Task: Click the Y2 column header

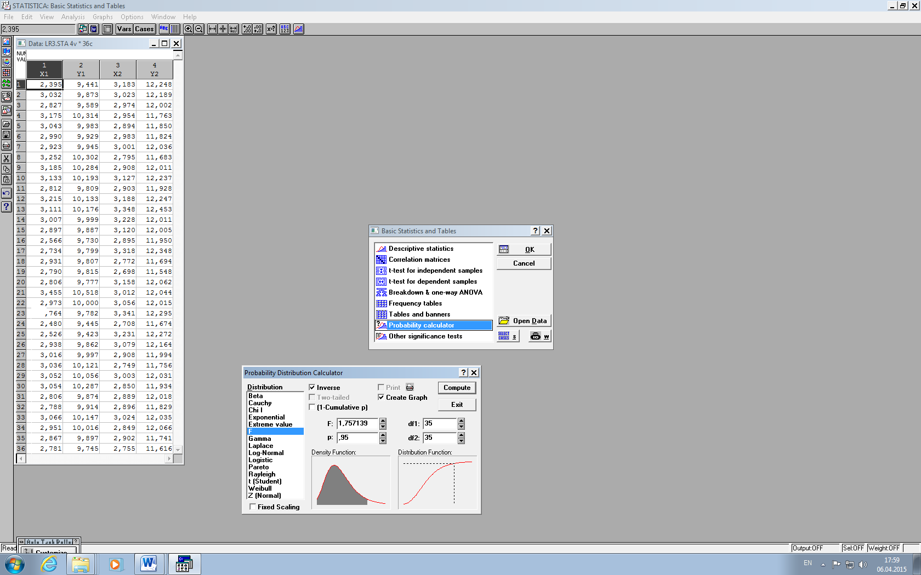Action: click(155, 70)
